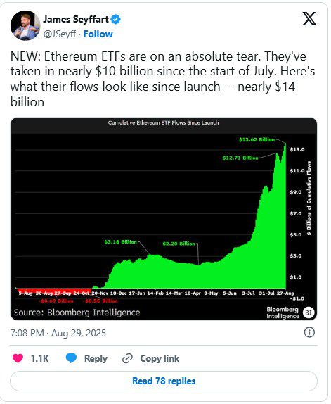Click the blue verified badge icon
Viewport: 331px width, 404px height.
coord(116,19)
